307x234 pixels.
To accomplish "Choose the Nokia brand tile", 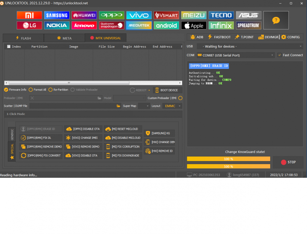I will coord(57,25).
